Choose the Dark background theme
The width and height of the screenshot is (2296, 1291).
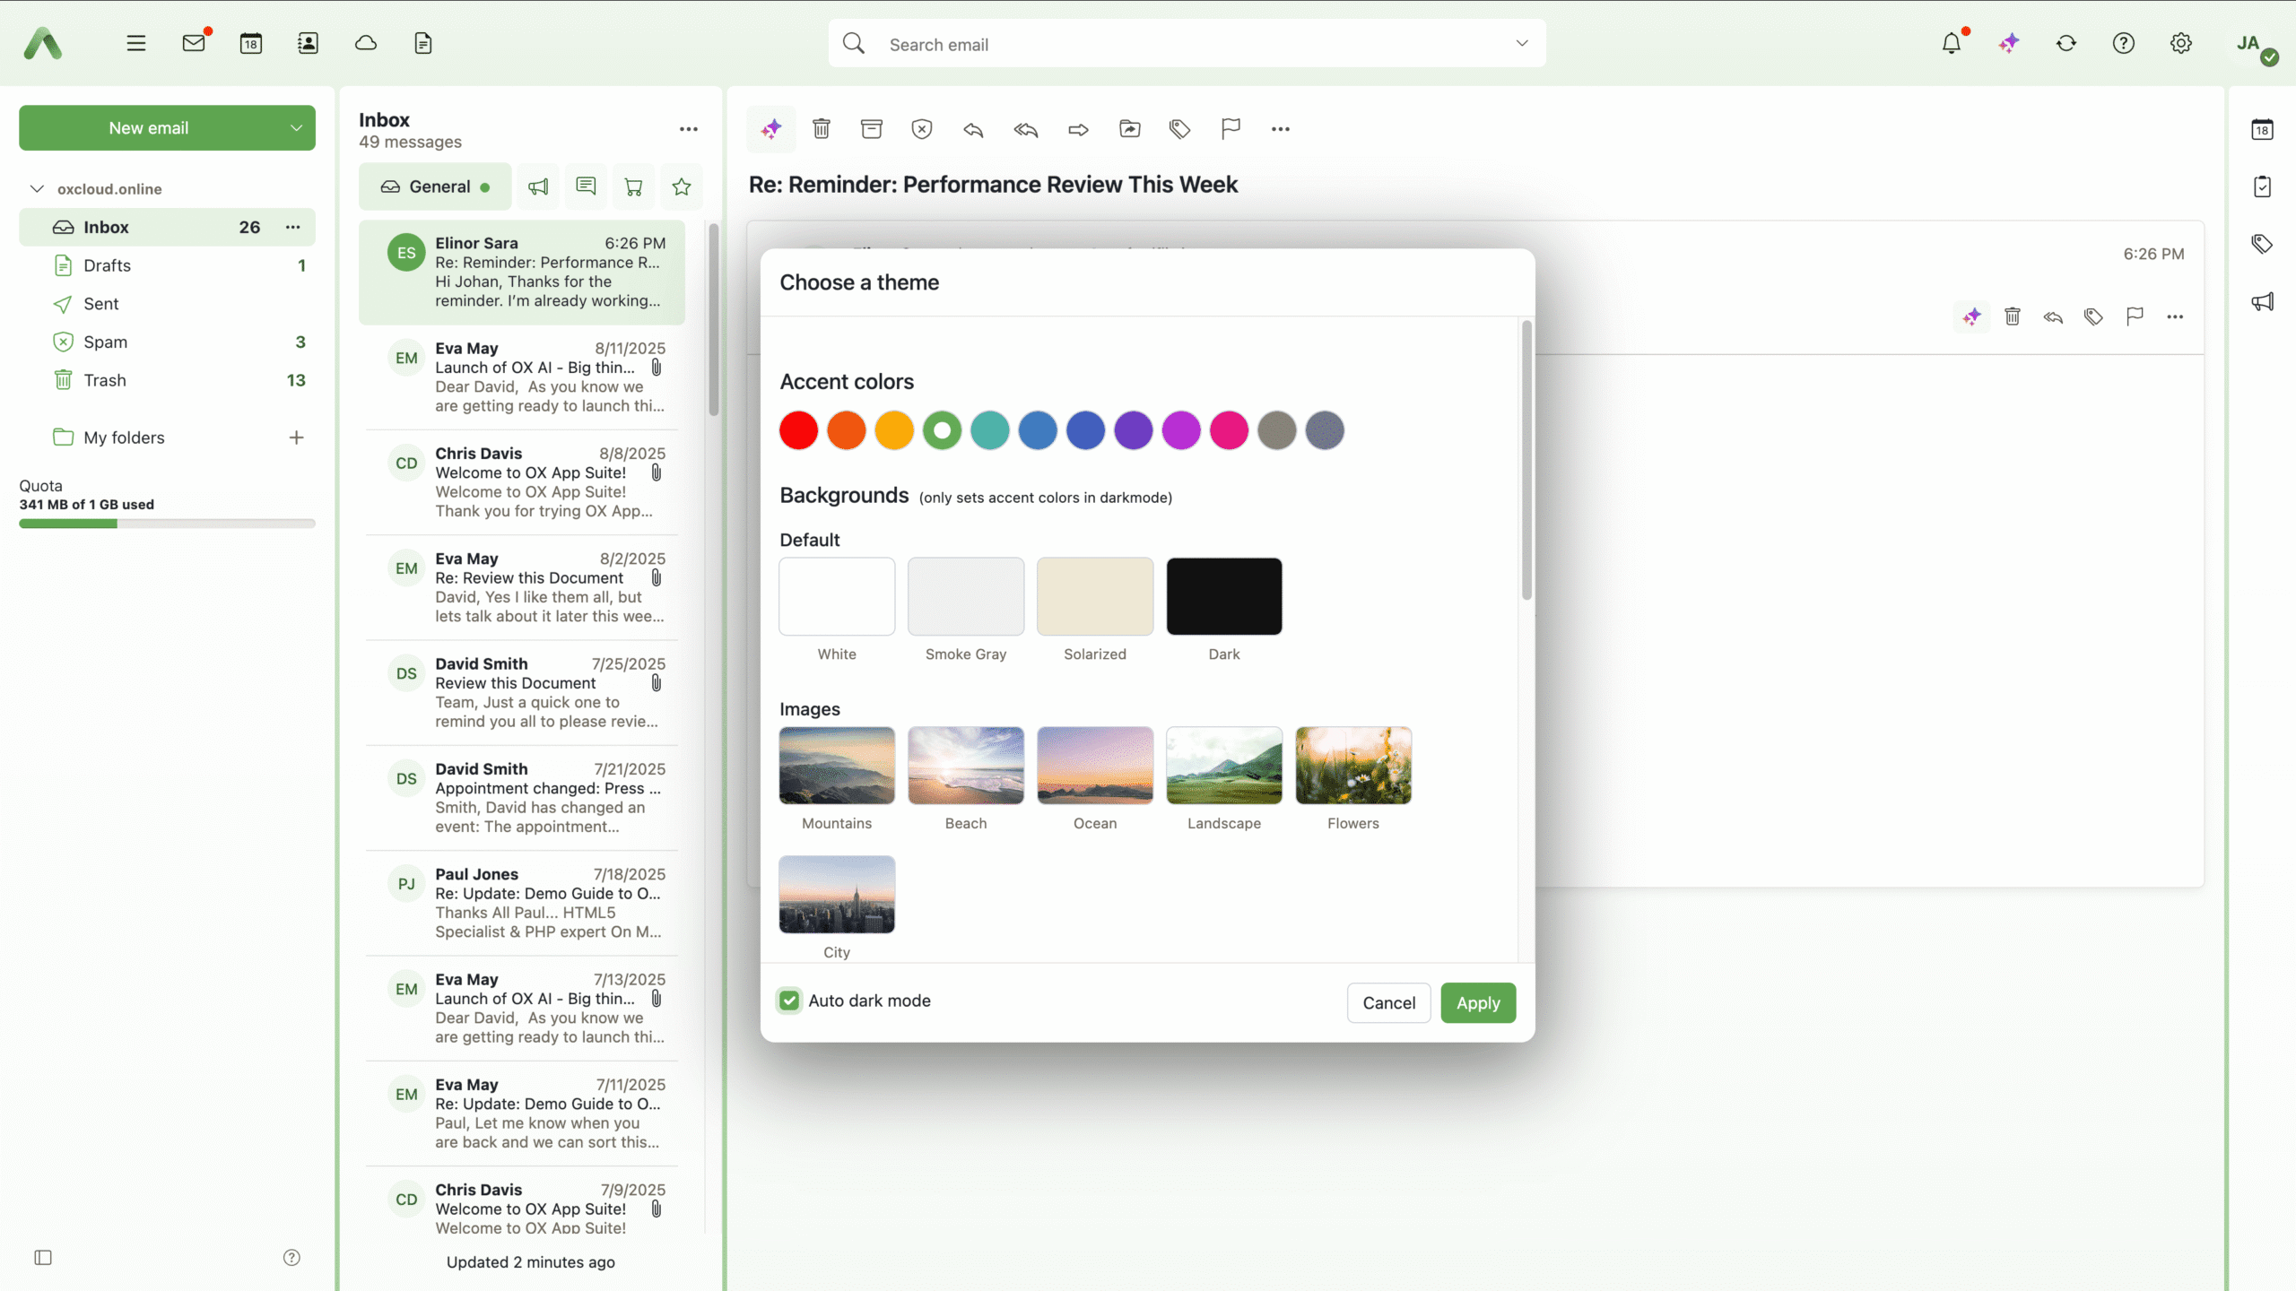pyautogui.click(x=1224, y=596)
